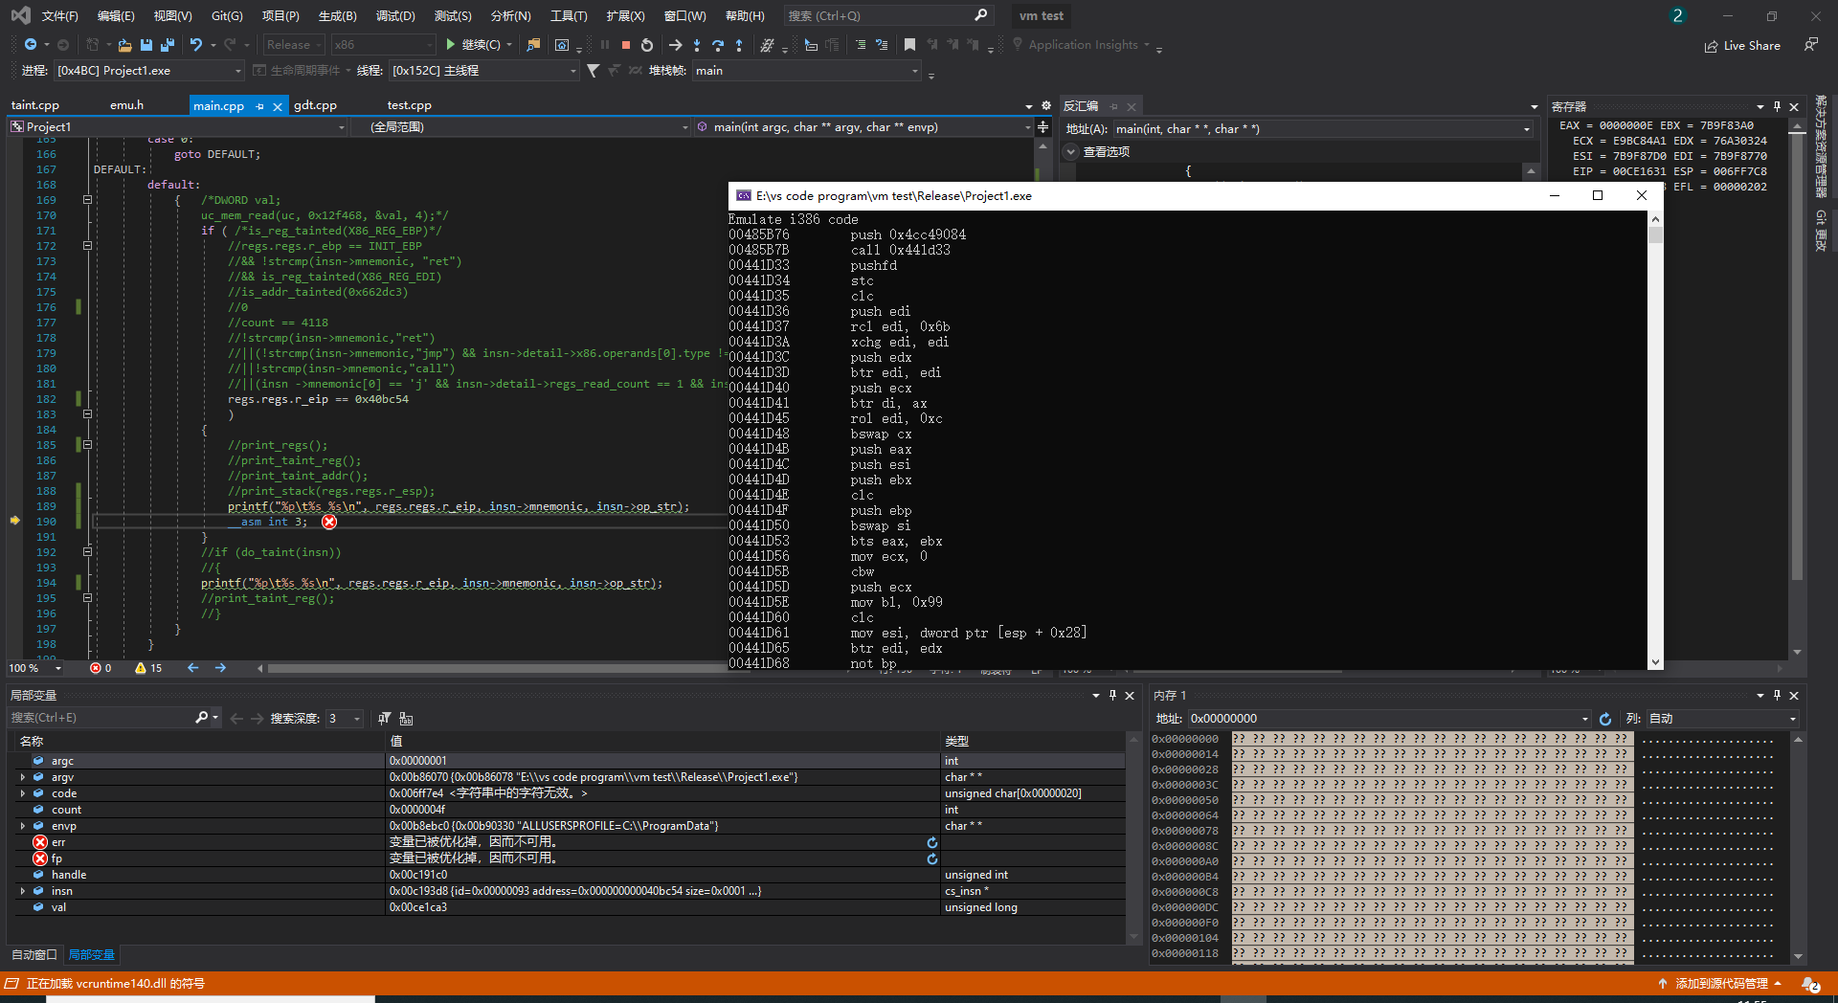Toggle the pin on the main.cpp tab

tap(260, 106)
